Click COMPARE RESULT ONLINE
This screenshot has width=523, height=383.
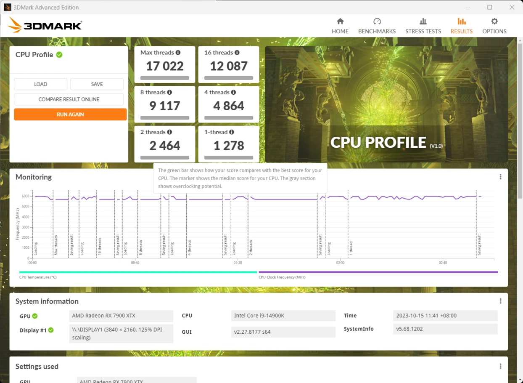69,99
